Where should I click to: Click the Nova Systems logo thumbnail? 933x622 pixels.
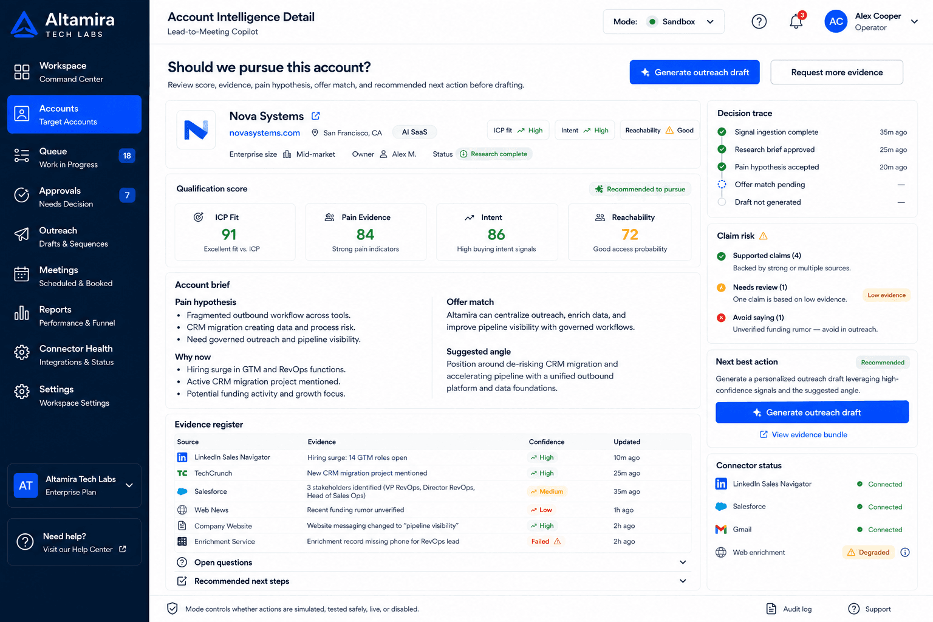coord(196,129)
